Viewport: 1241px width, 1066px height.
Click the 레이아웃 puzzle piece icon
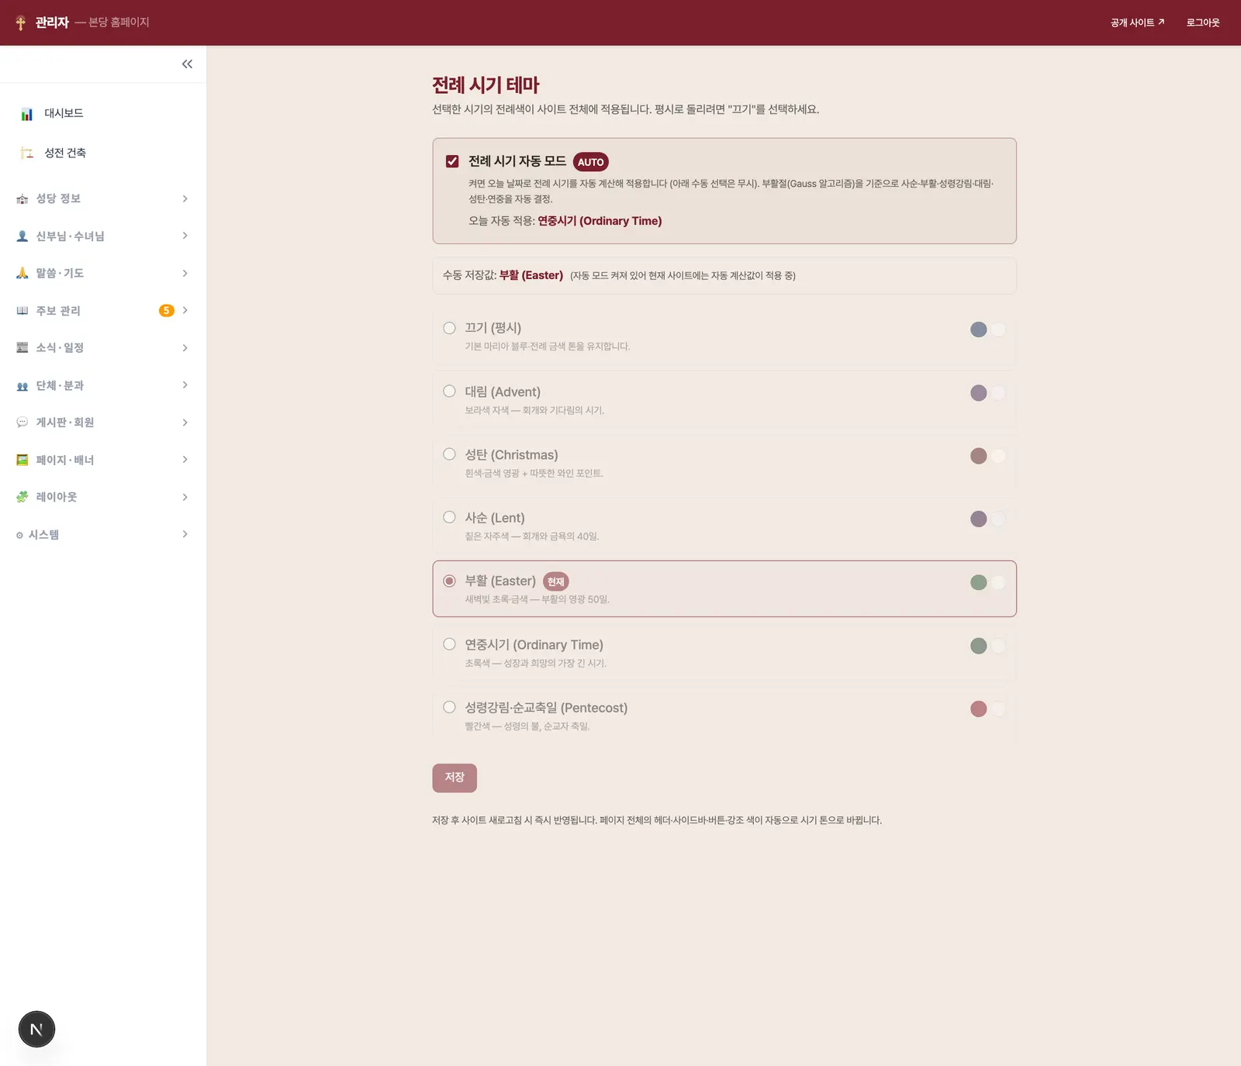tap(22, 497)
